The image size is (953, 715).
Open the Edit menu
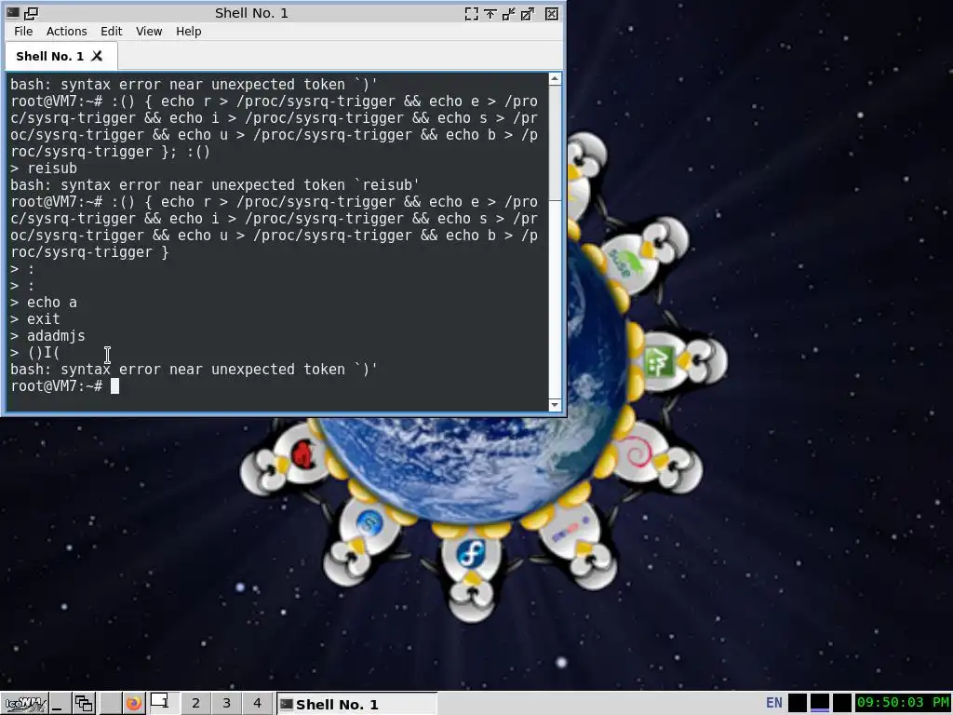(x=112, y=31)
